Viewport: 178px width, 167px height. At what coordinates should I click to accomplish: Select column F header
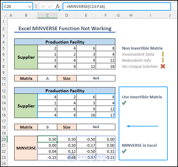(106, 15)
